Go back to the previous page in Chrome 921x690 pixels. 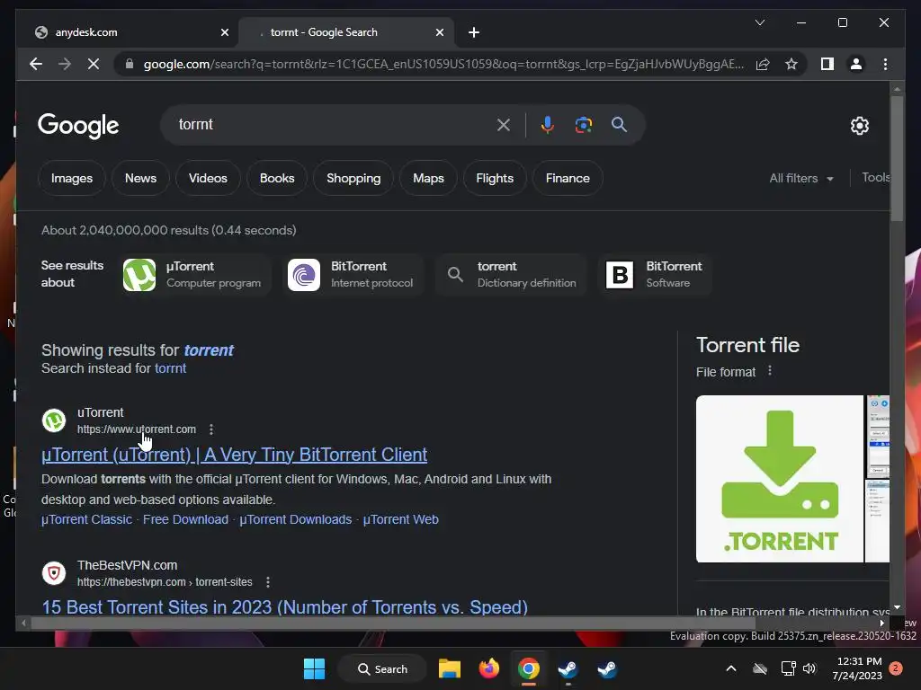click(x=36, y=64)
